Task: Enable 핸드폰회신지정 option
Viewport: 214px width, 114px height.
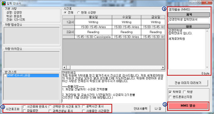Action: (x=170, y=97)
